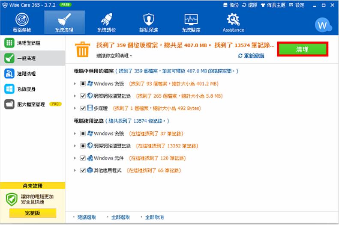This screenshot has width=339, height=225.
Task: Click the 進階清理 blue sidebar icon
Action: click(9, 74)
